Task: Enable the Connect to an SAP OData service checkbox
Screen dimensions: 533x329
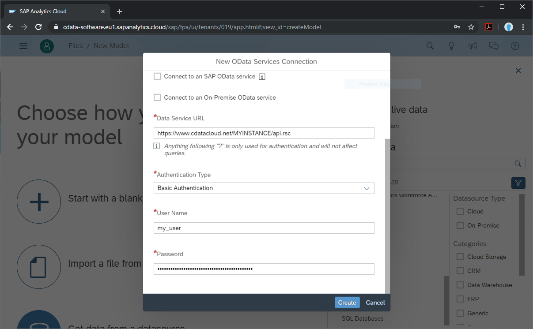Action: pos(157,76)
